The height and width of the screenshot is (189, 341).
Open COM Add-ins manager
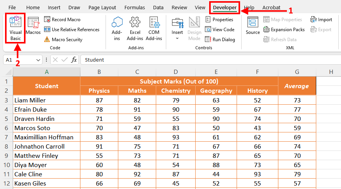(154, 28)
